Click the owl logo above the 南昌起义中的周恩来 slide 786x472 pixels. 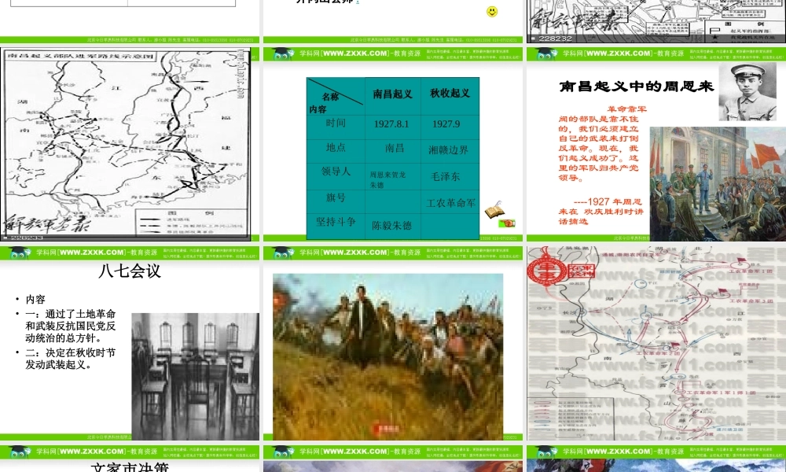(546, 53)
